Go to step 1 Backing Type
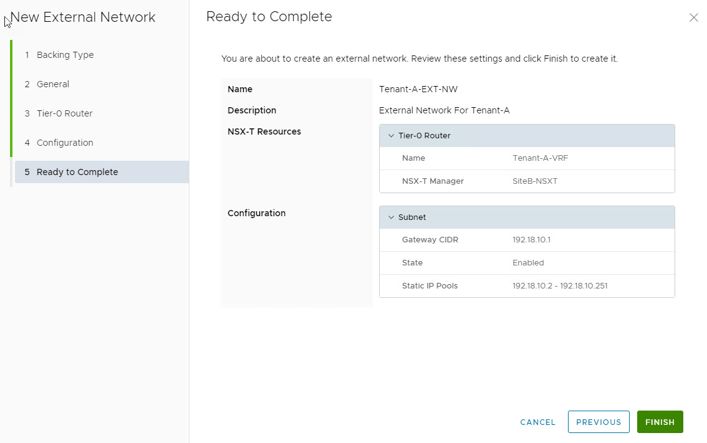The image size is (707, 443). [65, 55]
